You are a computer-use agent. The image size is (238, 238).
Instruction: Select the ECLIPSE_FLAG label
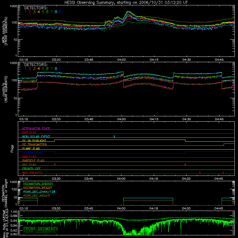pyautogui.click(x=32, y=153)
